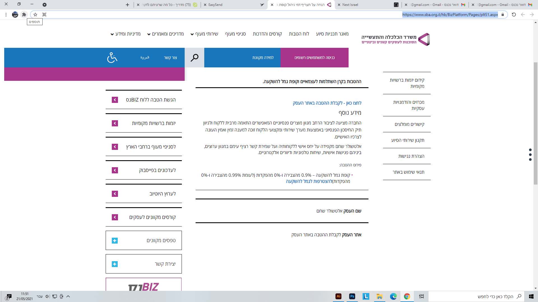Open Photoshop from taskbar

click(x=352, y=296)
